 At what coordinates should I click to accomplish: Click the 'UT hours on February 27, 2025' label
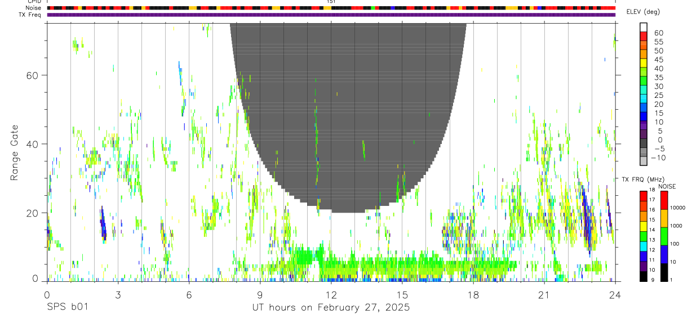(x=331, y=308)
